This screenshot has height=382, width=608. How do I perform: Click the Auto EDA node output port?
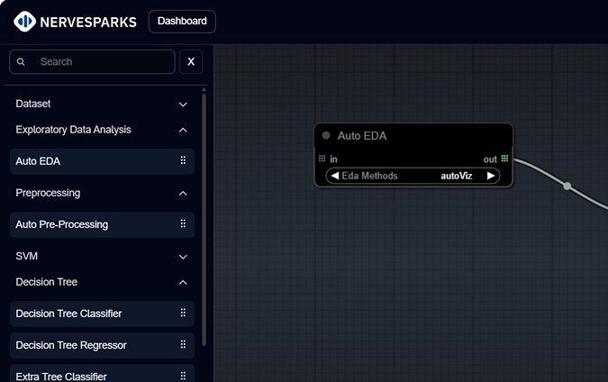click(504, 159)
